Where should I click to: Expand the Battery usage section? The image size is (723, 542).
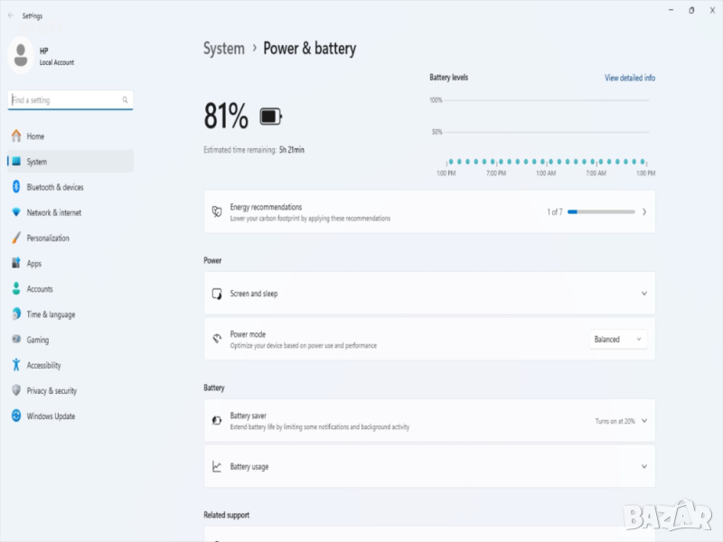coord(643,467)
